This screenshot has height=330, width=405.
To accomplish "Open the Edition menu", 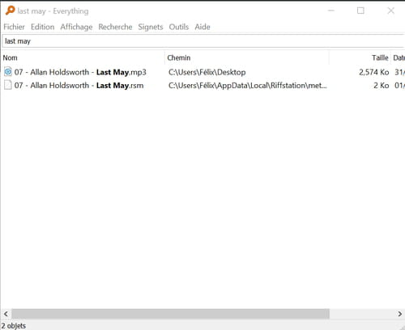I will click(42, 27).
